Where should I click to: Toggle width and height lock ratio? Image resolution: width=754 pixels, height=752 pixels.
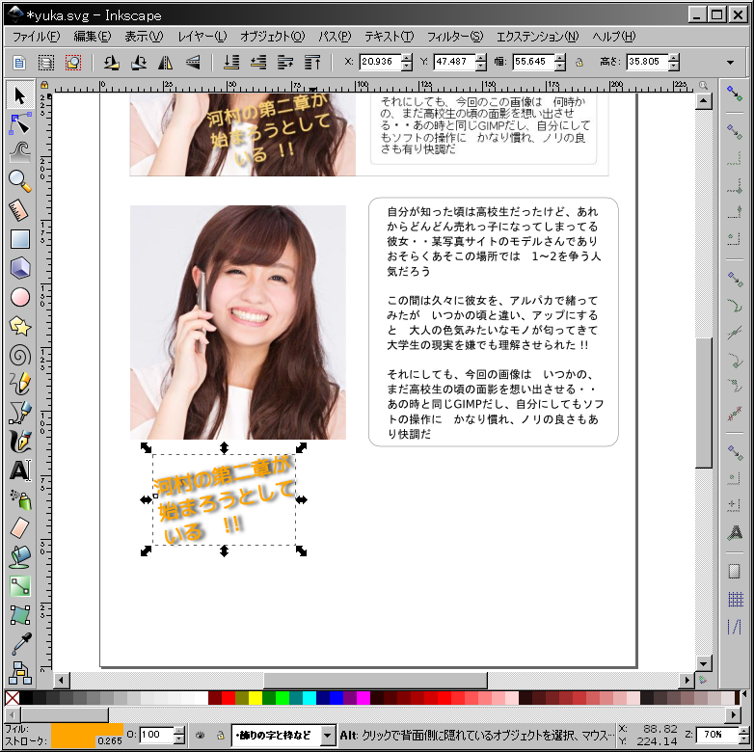coord(579,62)
